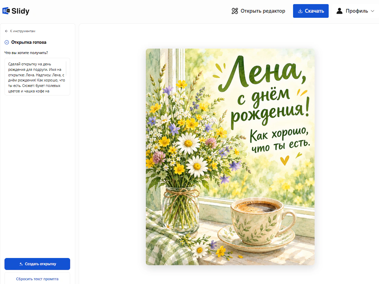The image size is (379, 284).
Task: Open the Профиль menu
Action: click(355, 11)
